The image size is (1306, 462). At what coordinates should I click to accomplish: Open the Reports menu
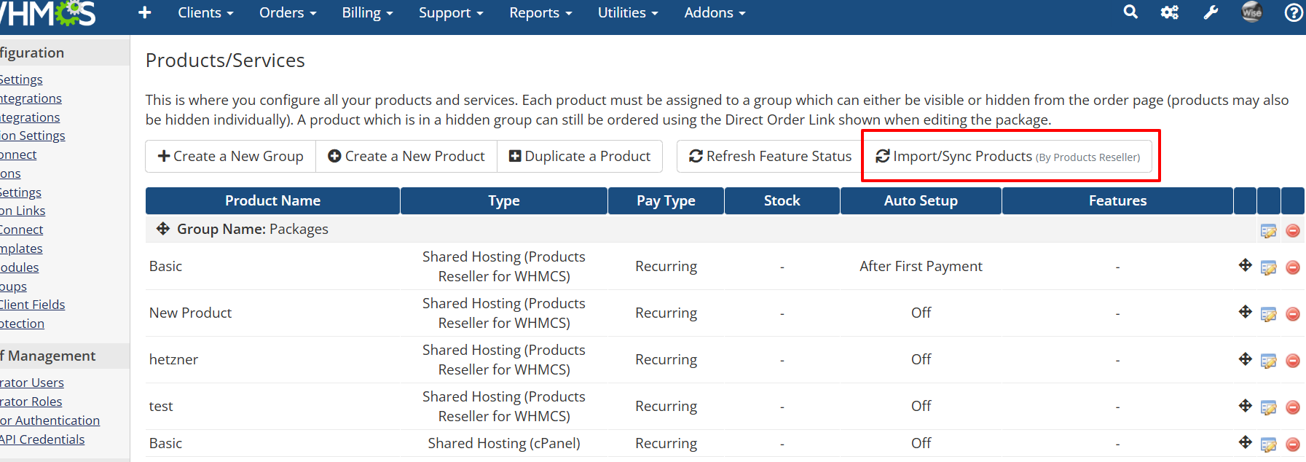(540, 12)
